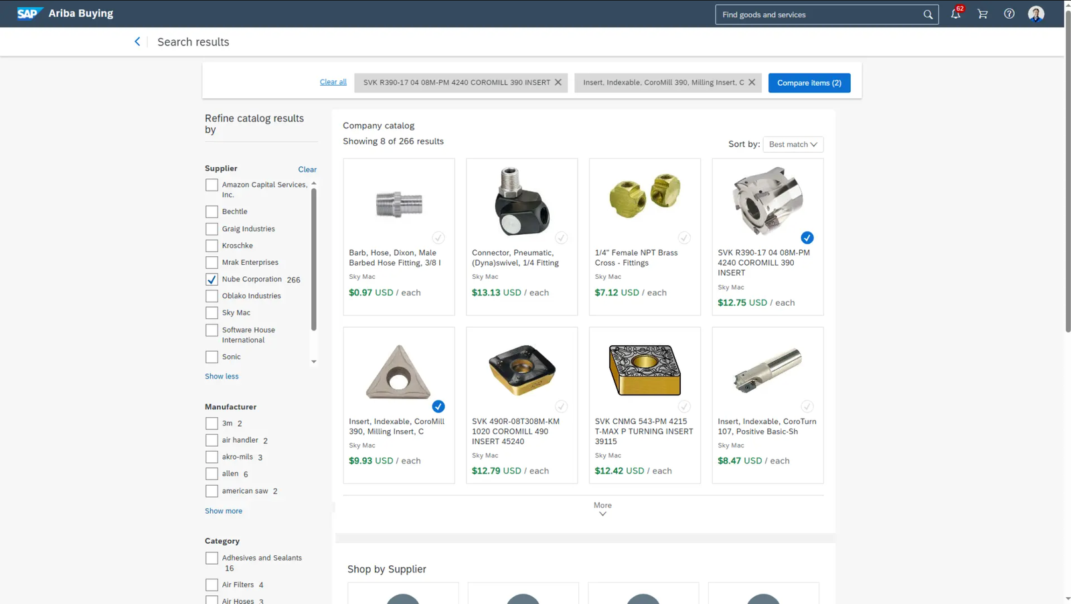Focus the Find goods and services field
Viewport: 1071px width, 604px height.
point(817,15)
